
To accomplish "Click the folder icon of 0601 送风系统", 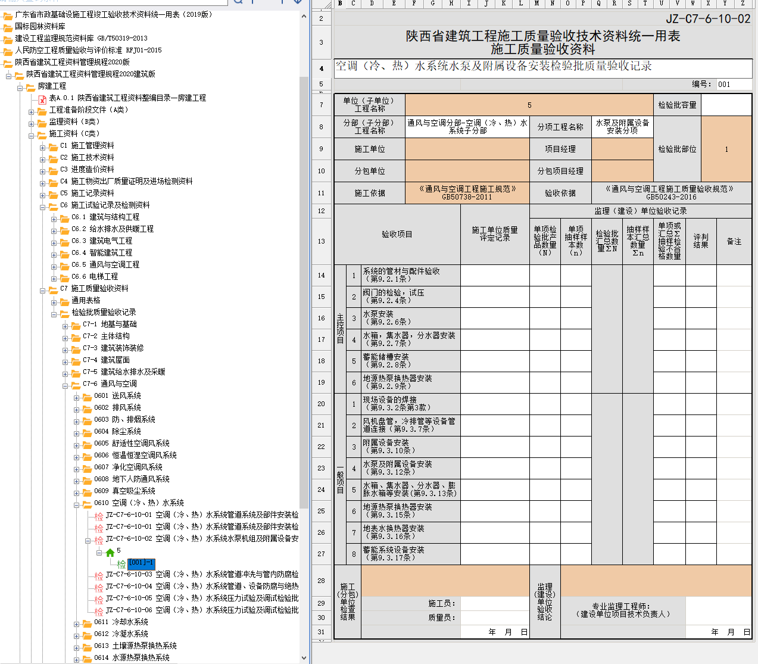I will [87, 397].
